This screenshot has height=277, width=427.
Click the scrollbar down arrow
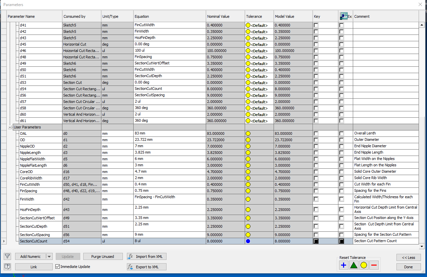[x=422, y=245]
